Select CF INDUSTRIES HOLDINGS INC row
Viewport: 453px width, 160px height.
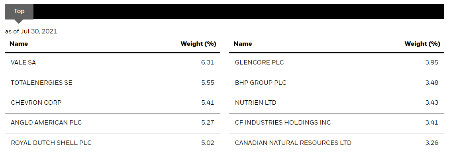337,123
